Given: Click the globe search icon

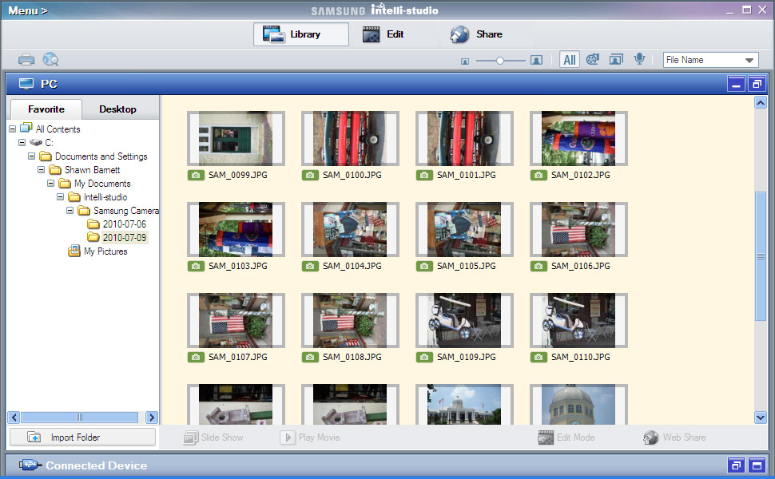Looking at the screenshot, I should point(50,60).
